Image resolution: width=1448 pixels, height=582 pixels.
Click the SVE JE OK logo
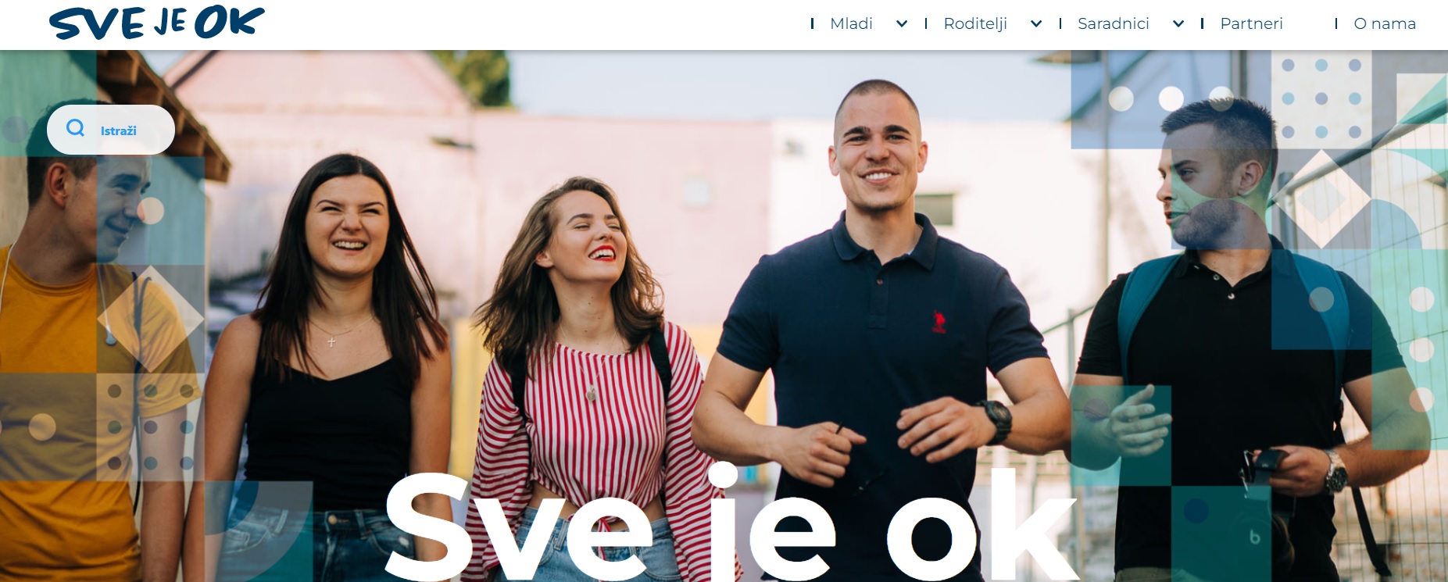[156, 23]
